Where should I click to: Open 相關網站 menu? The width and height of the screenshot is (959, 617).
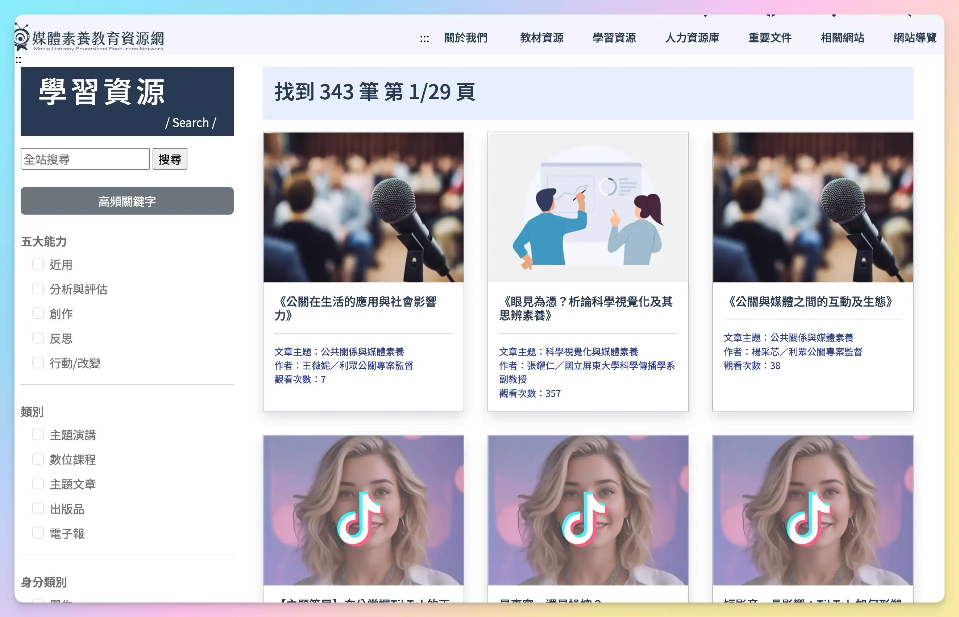(x=842, y=38)
